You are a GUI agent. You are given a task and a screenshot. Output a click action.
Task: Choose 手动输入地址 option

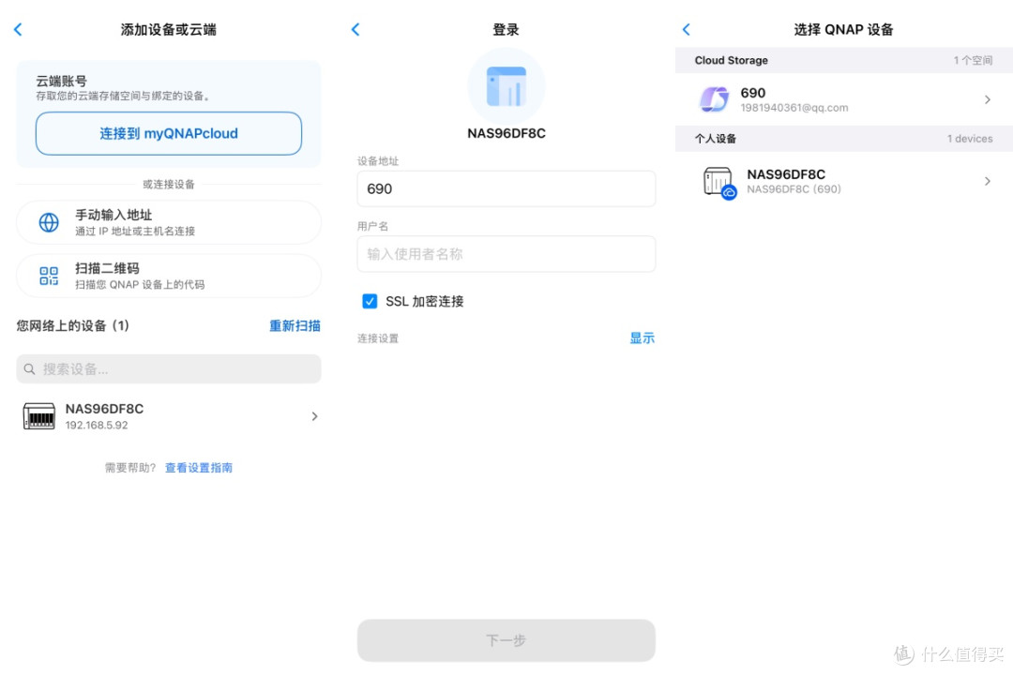tap(169, 222)
